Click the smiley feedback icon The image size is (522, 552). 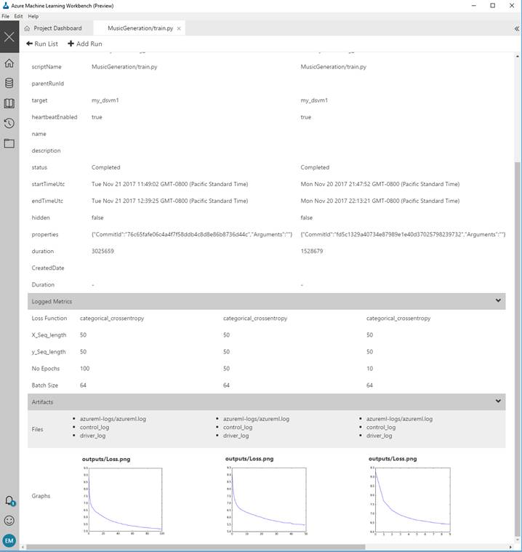pyautogui.click(x=9, y=520)
